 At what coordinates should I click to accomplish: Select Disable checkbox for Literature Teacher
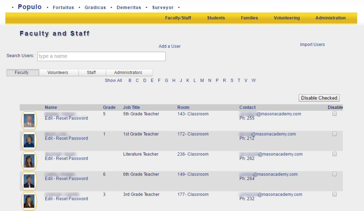tap(335, 154)
